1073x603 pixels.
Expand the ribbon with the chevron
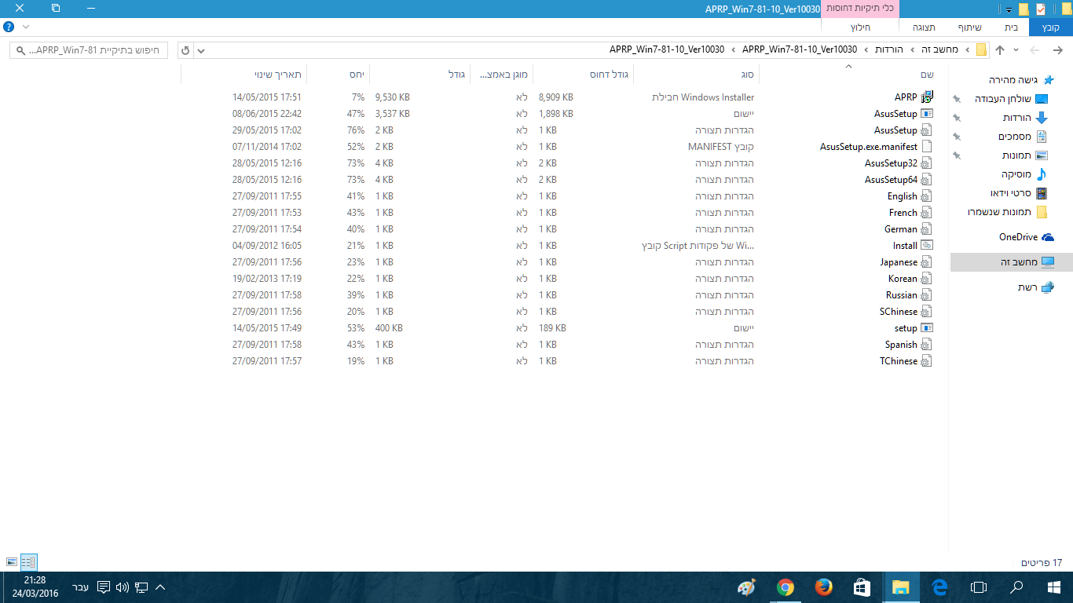pos(26,27)
